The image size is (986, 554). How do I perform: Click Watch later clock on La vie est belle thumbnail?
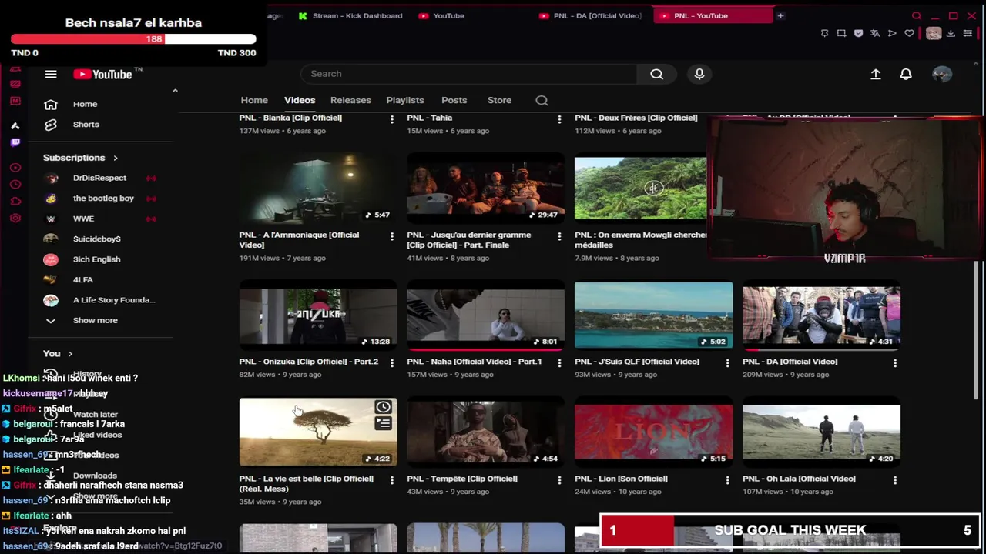(383, 407)
